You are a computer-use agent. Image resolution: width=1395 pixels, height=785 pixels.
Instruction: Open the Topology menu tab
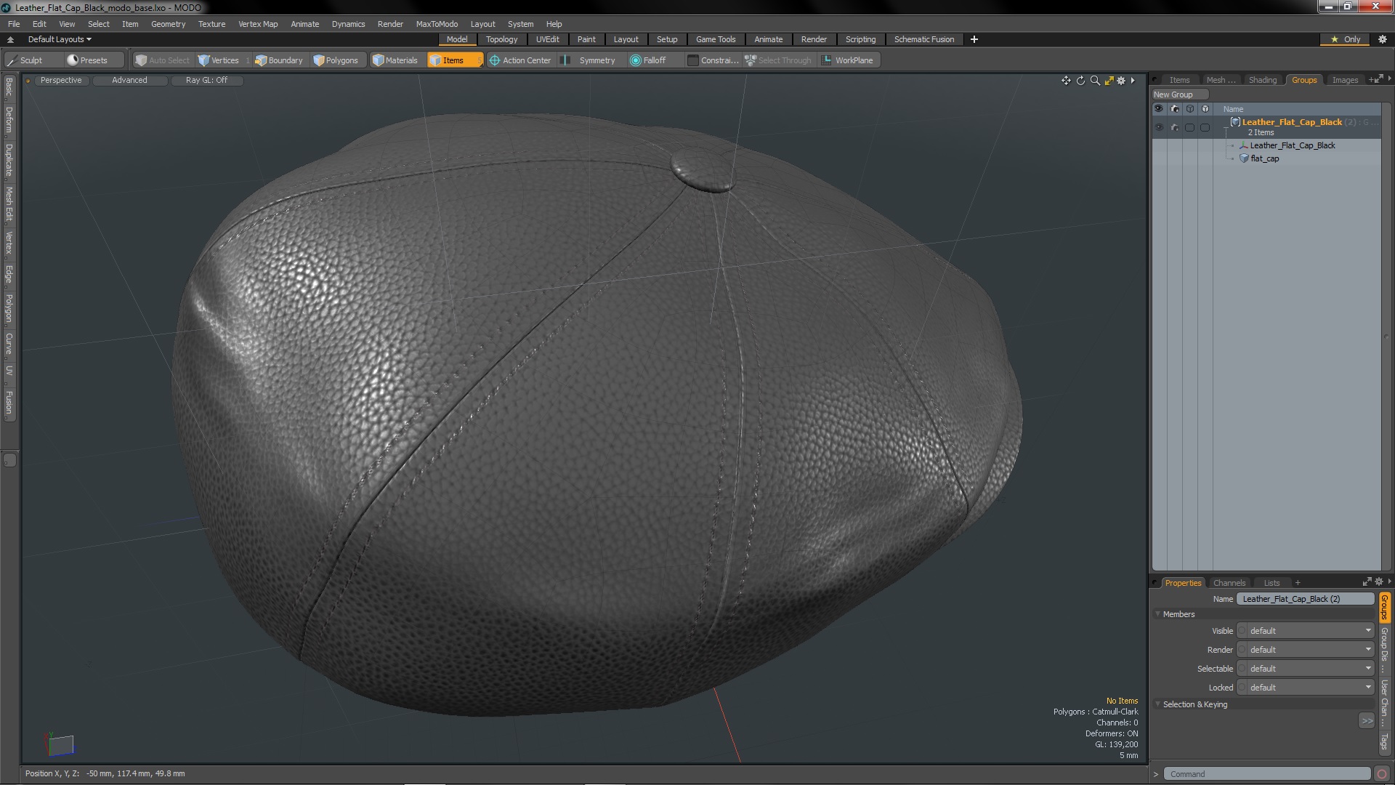pyautogui.click(x=501, y=39)
